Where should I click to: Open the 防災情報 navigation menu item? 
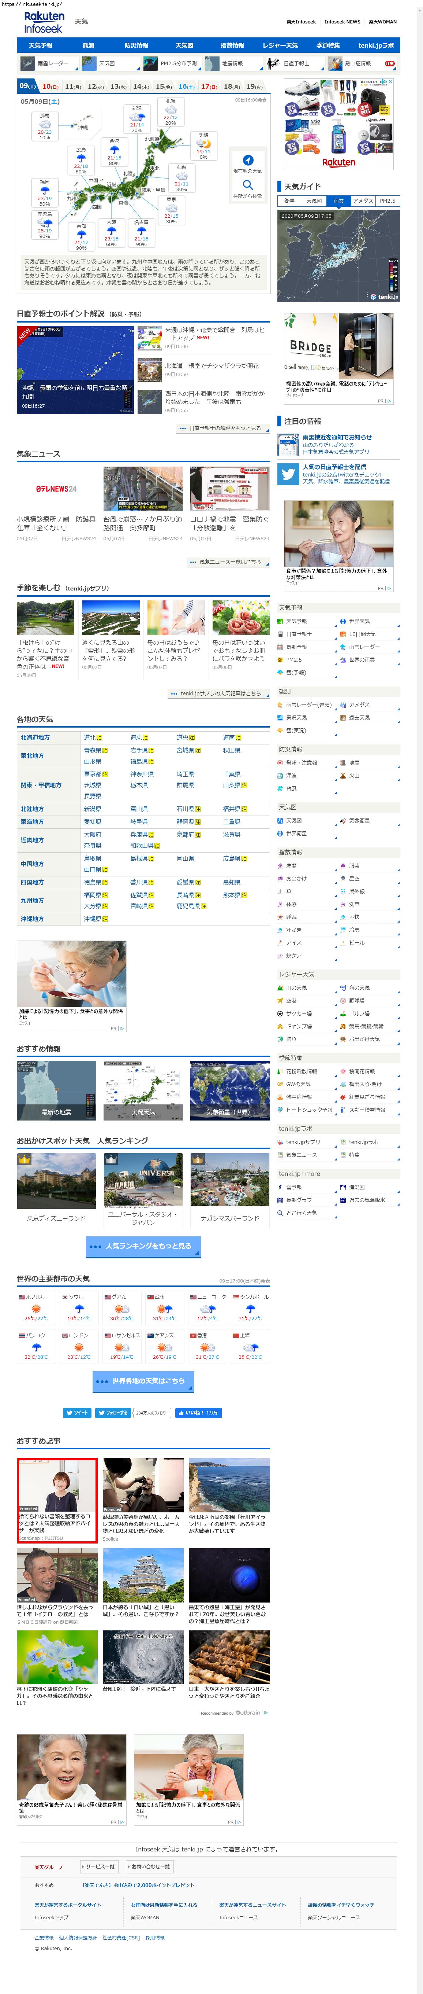click(x=136, y=46)
